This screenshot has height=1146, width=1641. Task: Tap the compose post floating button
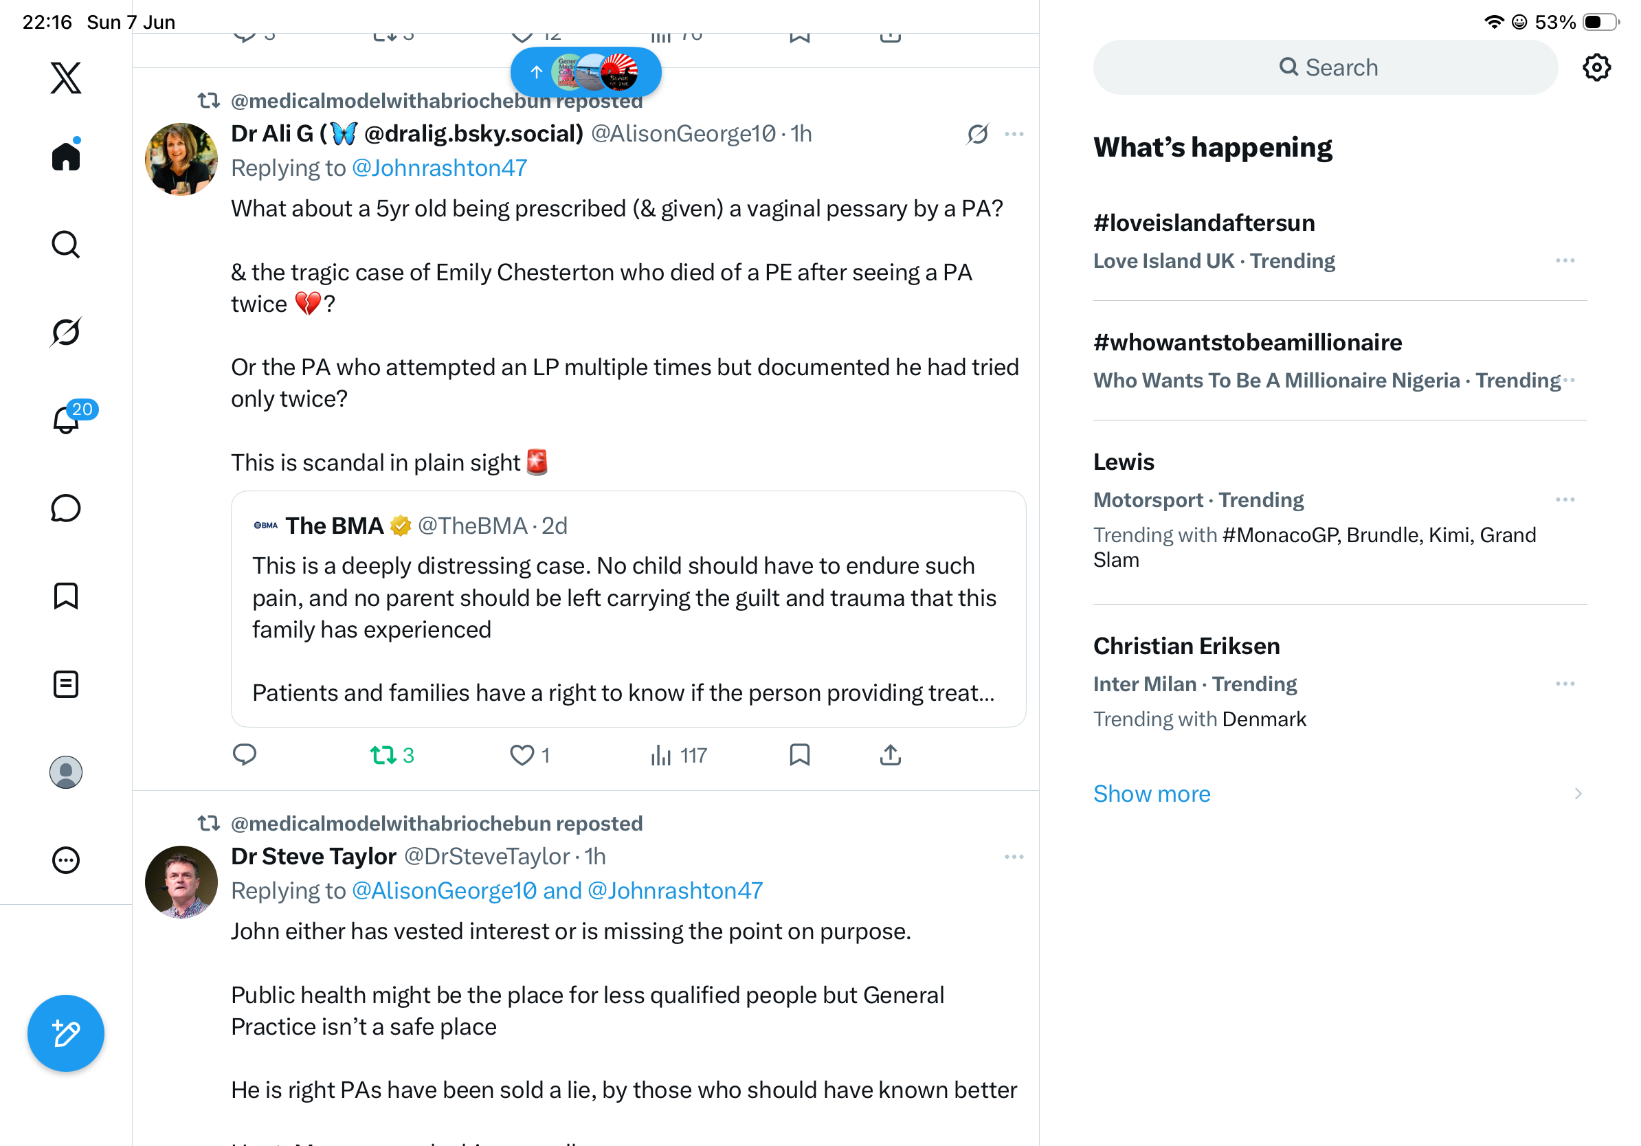click(x=66, y=1033)
